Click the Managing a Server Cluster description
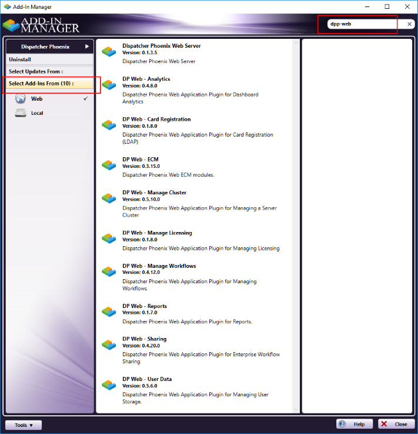 click(199, 211)
